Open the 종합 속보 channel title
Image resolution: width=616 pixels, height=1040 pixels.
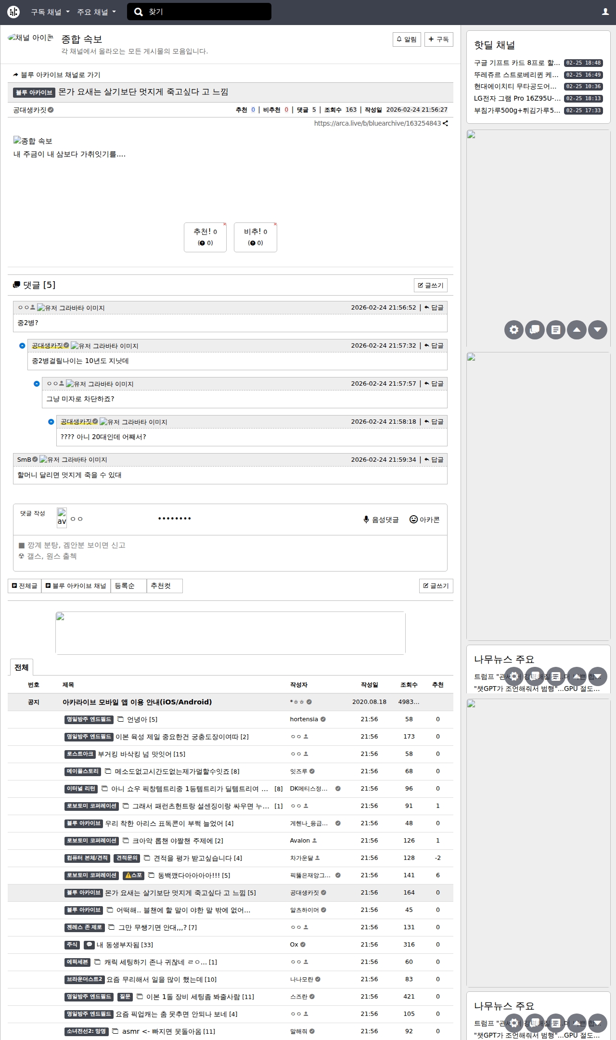(82, 39)
